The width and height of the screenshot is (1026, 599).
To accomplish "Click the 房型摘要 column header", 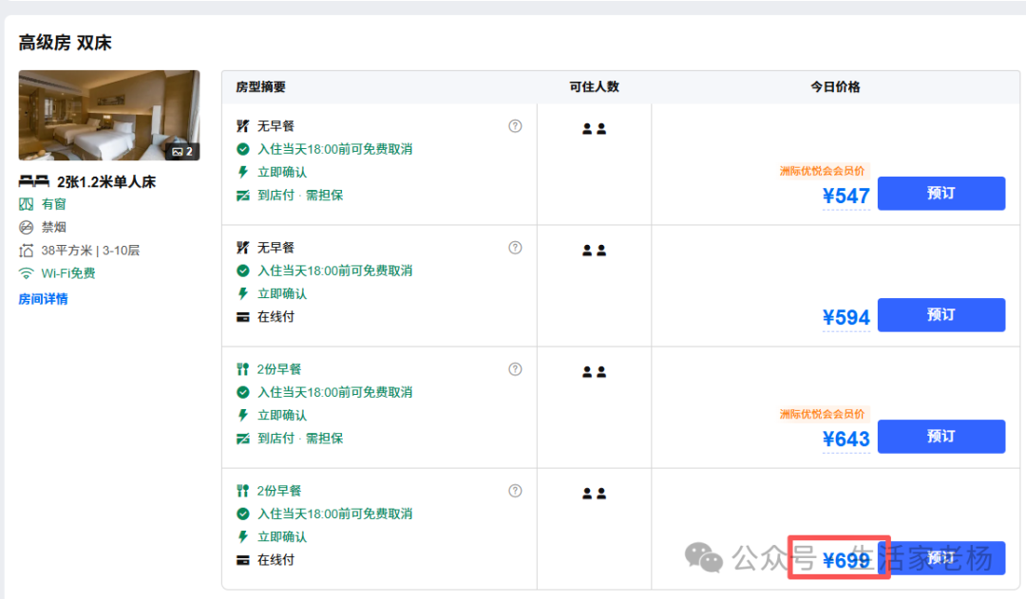I will [x=260, y=87].
